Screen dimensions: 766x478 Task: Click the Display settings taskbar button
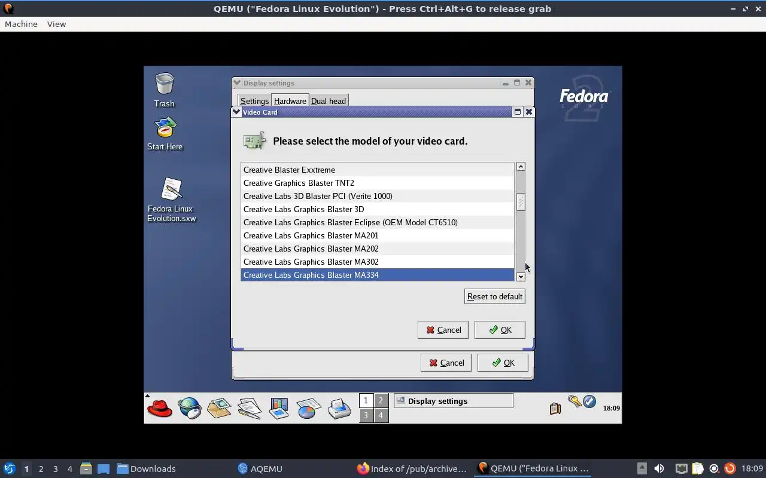coord(453,401)
